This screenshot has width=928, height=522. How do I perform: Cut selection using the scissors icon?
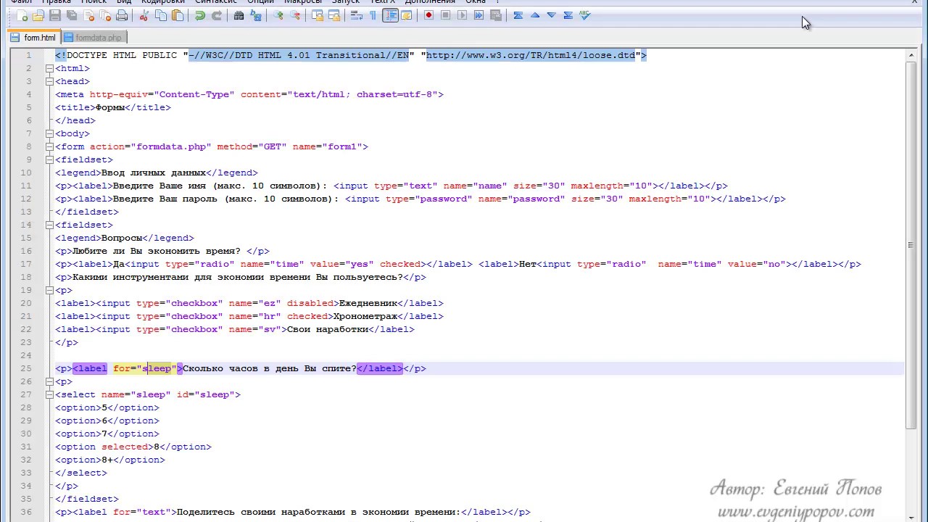tap(144, 15)
